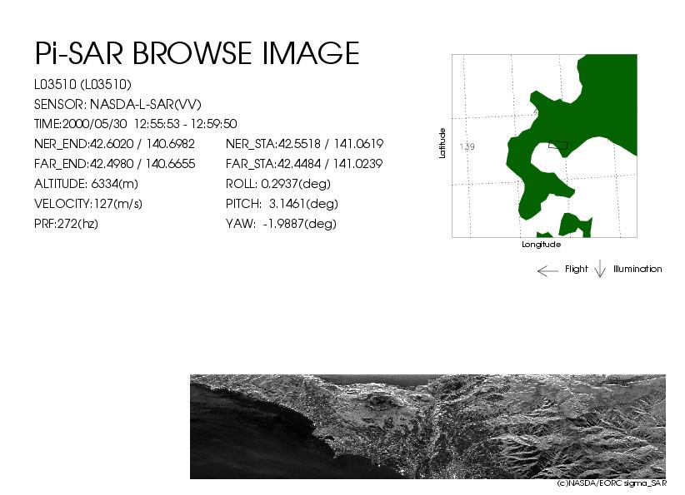This screenshot has height=495, width=685.
Task: Click the PRF:272(hz) value
Action: pyautogui.click(x=66, y=224)
